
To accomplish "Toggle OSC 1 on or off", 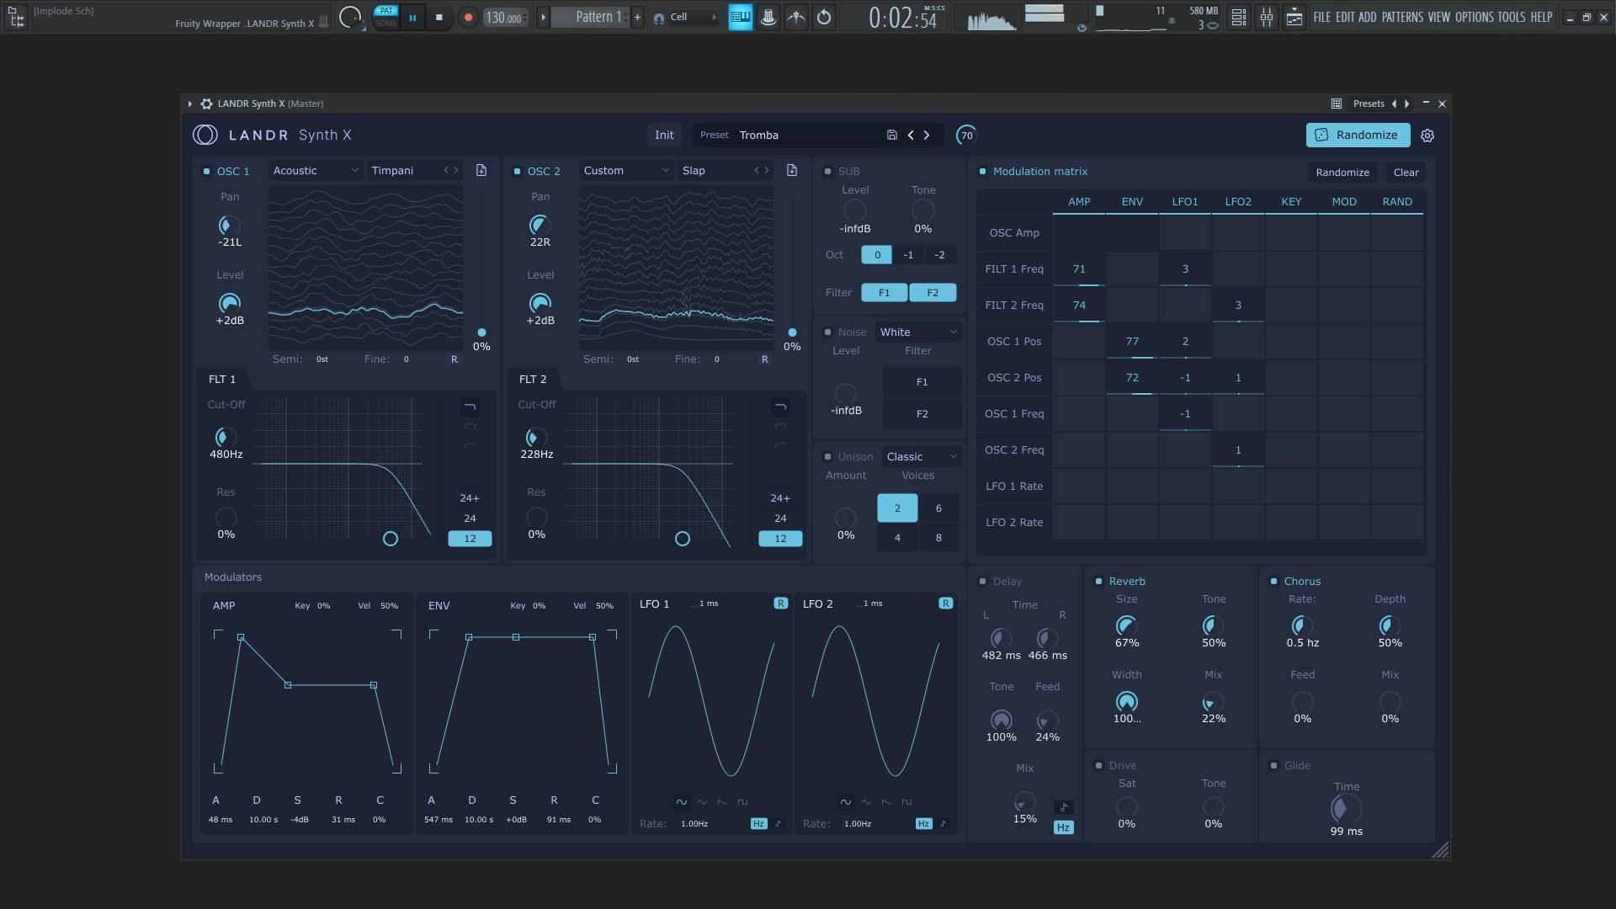I will pos(206,172).
